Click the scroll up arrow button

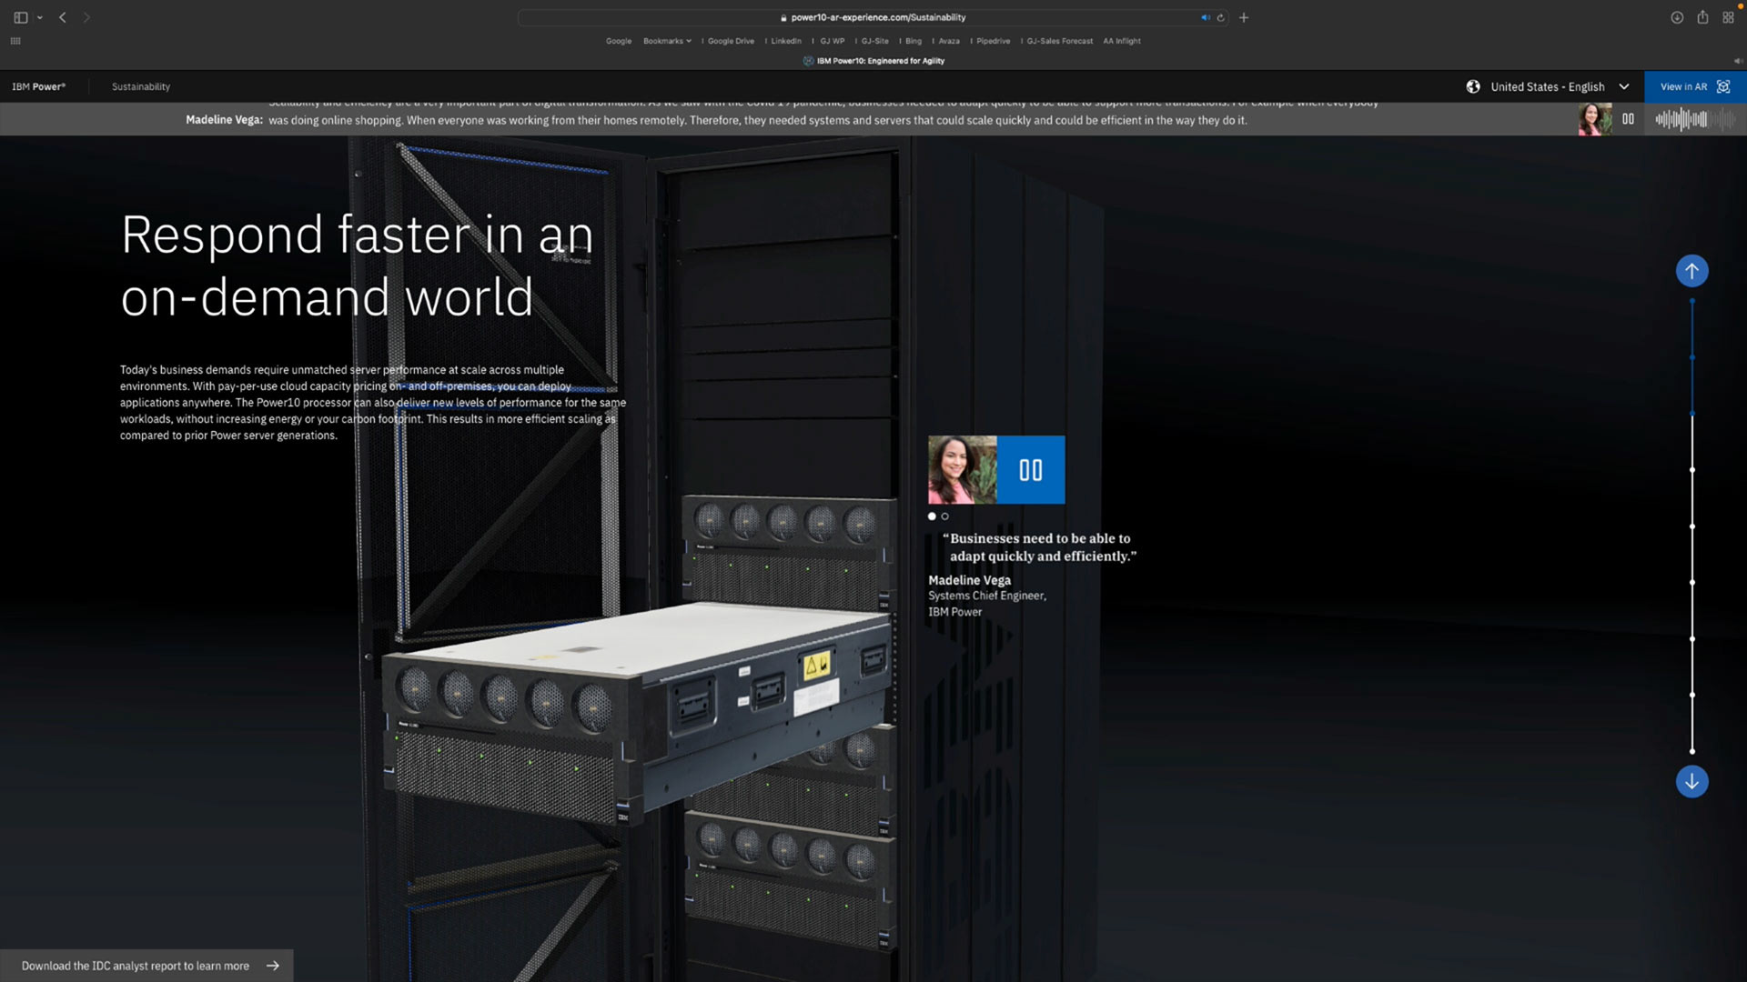[1691, 271]
